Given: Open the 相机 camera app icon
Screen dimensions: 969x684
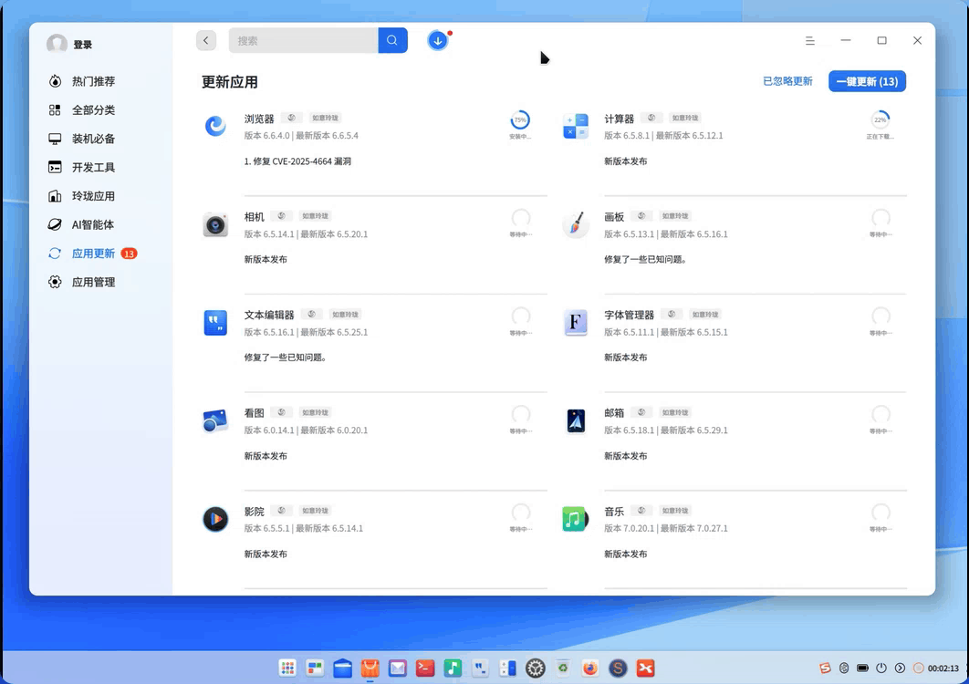Looking at the screenshot, I should pos(215,224).
